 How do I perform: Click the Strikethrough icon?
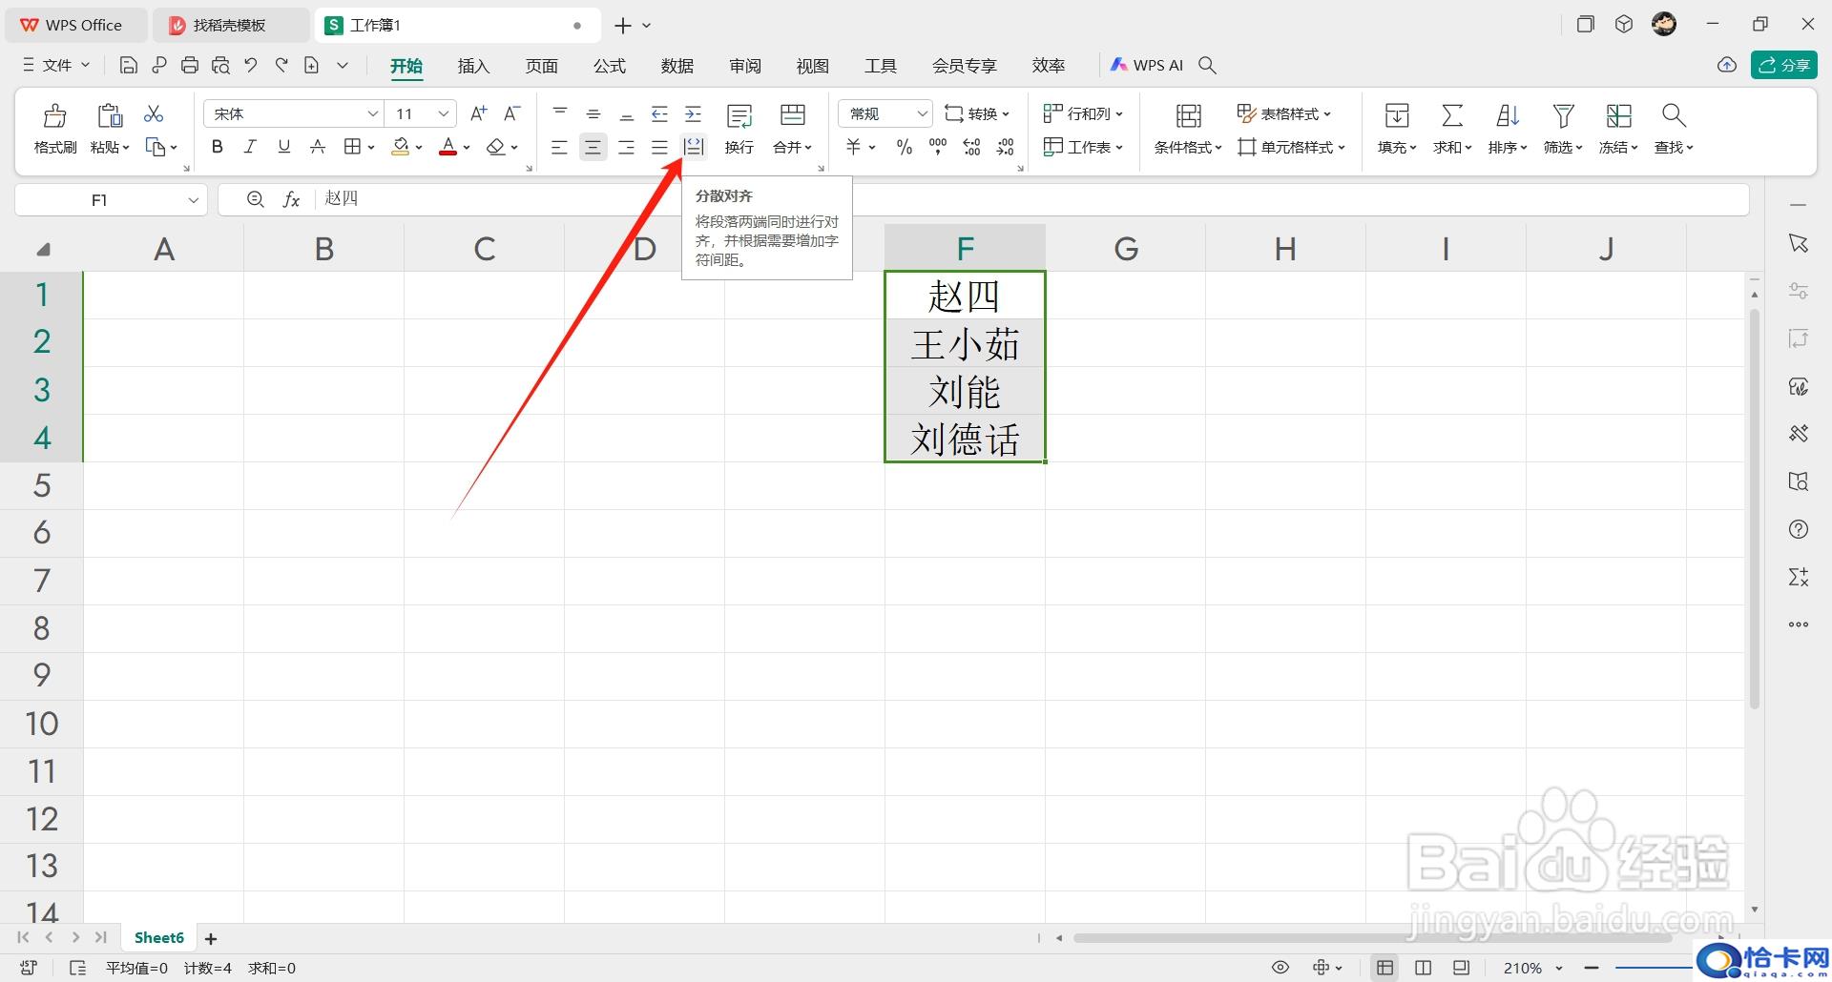click(x=318, y=147)
